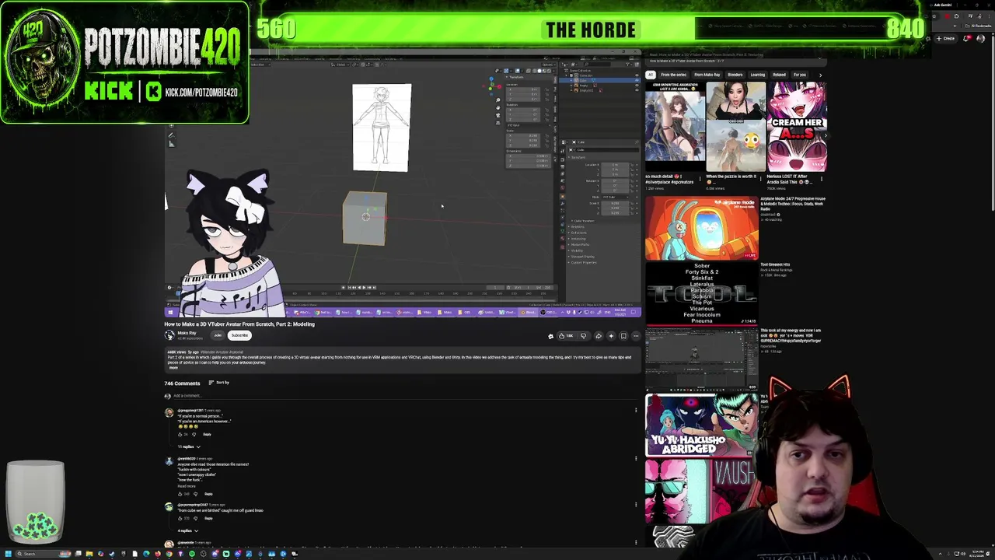The image size is (995, 560).
Task: Open File Explorer from the taskbar
Action: (89, 554)
